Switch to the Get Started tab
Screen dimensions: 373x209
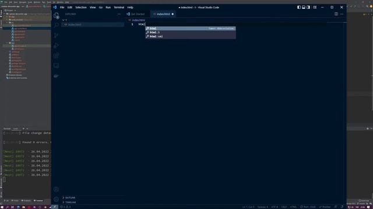(x=138, y=14)
